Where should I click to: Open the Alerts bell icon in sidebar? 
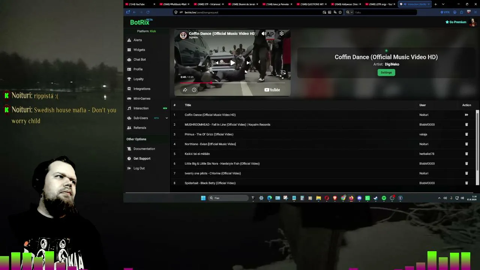click(x=129, y=40)
